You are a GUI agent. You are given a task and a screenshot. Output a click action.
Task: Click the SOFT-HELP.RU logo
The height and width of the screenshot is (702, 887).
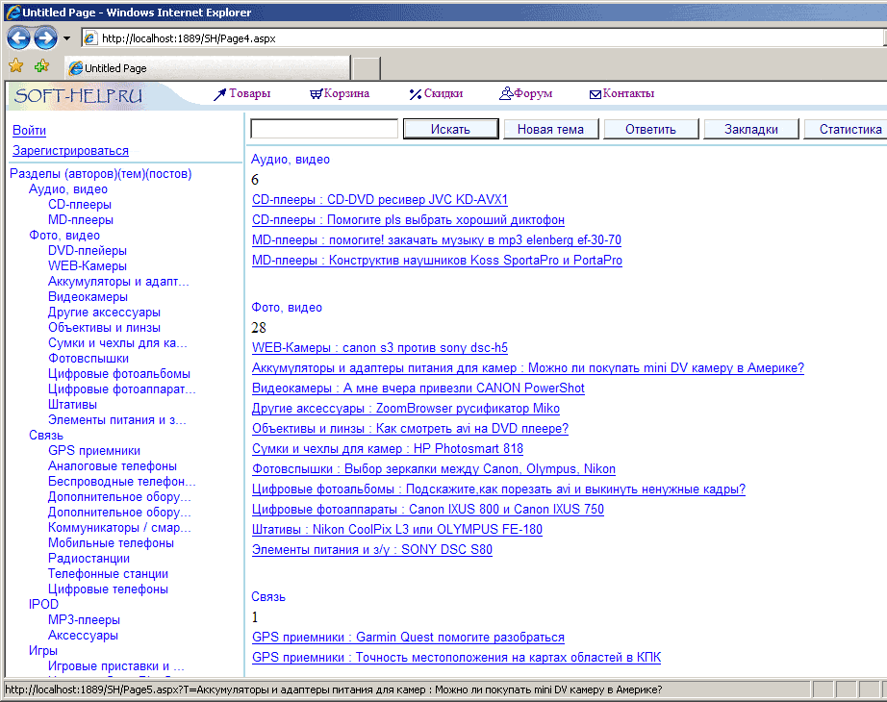pyautogui.click(x=78, y=95)
